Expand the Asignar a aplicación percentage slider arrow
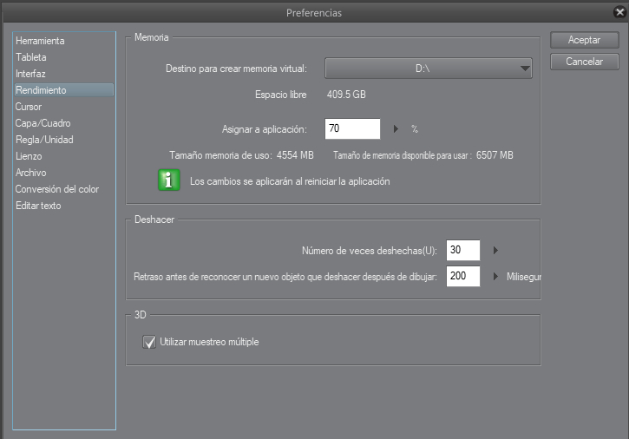Viewport: 629px width, 439px height. (396, 129)
